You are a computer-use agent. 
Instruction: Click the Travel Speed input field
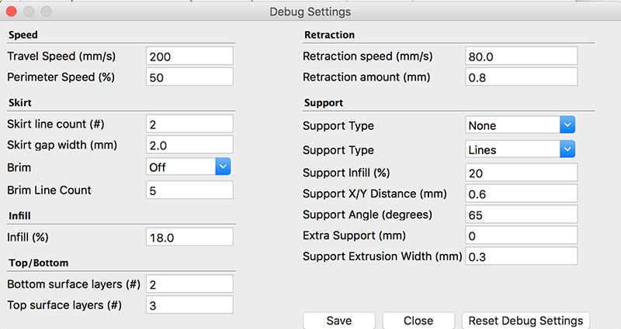tap(189, 56)
